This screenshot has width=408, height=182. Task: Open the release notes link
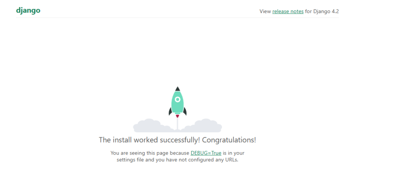(x=288, y=11)
